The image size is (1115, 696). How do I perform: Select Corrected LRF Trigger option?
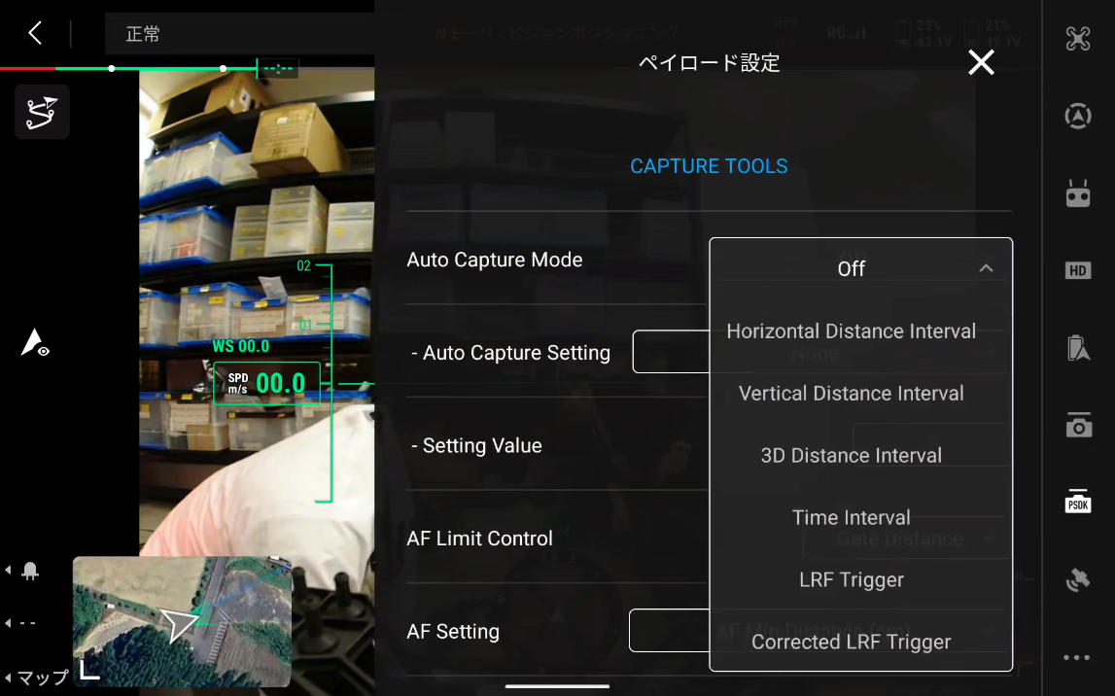[852, 642]
